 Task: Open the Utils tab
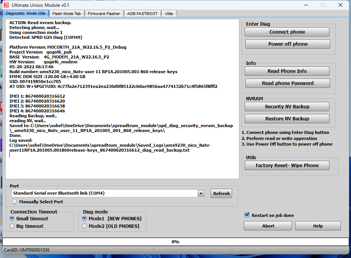(169, 14)
